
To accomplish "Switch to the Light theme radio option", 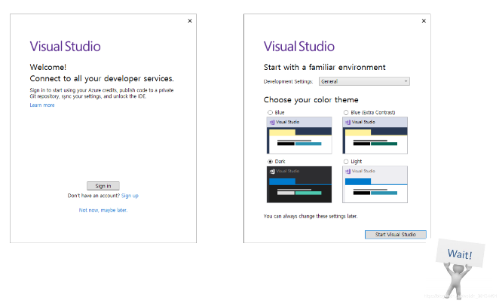I will [346, 162].
